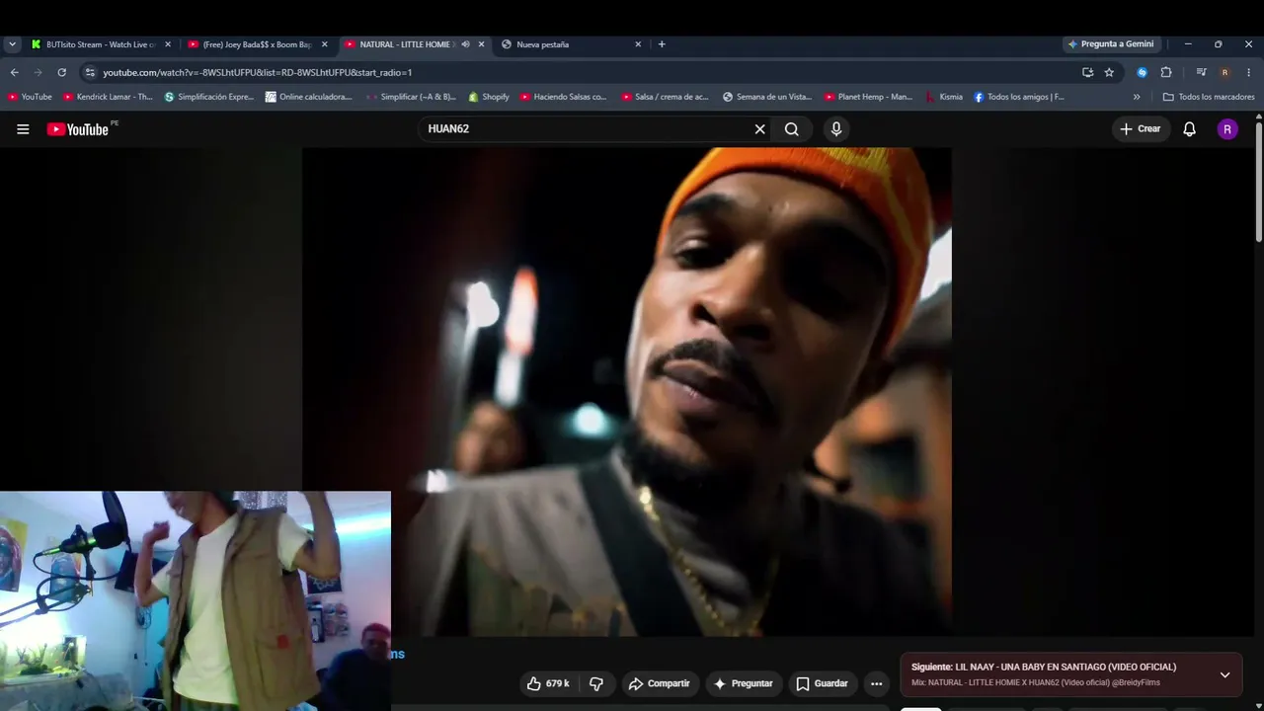Bookmark this page with star
Image resolution: width=1264 pixels, height=711 pixels.
coord(1109,72)
